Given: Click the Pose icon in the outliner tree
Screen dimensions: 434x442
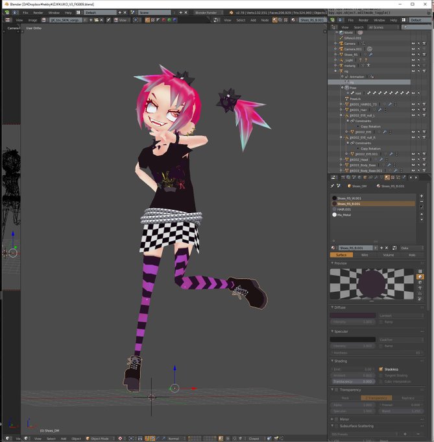Looking at the screenshot, I should click(347, 88).
